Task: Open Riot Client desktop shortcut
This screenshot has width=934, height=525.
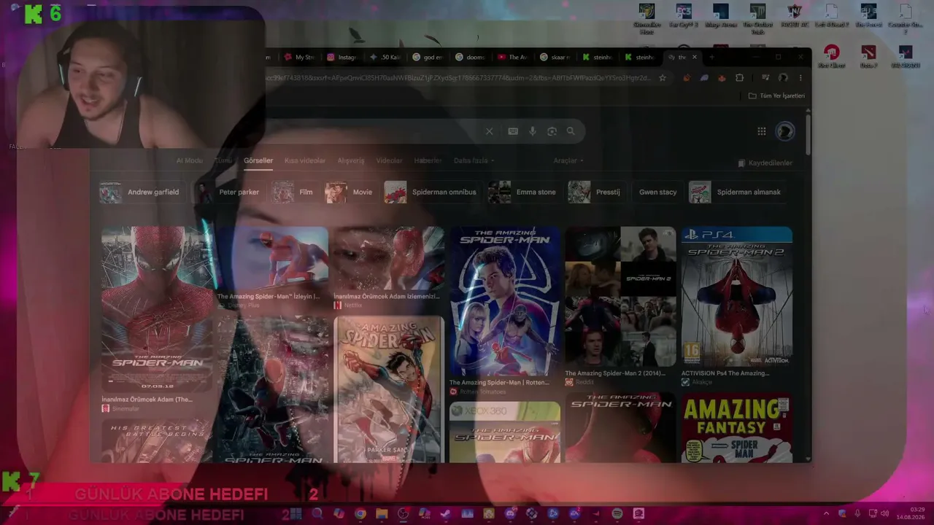Action: (831, 57)
